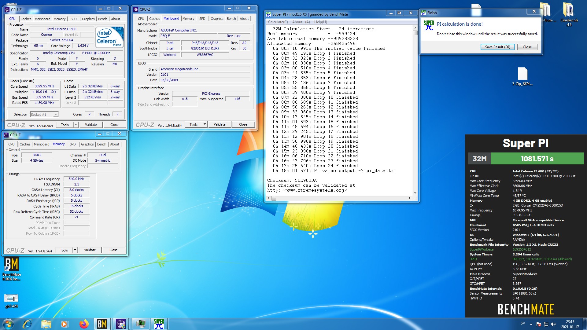The height and width of the screenshot is (330, 587).
Task: Open the BenchMate installer desktop icon
Action: pos(12,268)
